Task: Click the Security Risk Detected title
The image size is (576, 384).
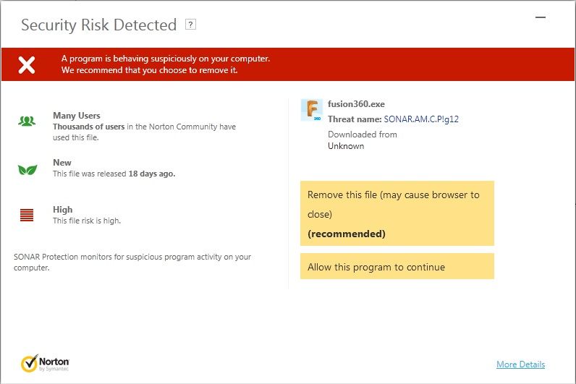Action: click(98, 25)
